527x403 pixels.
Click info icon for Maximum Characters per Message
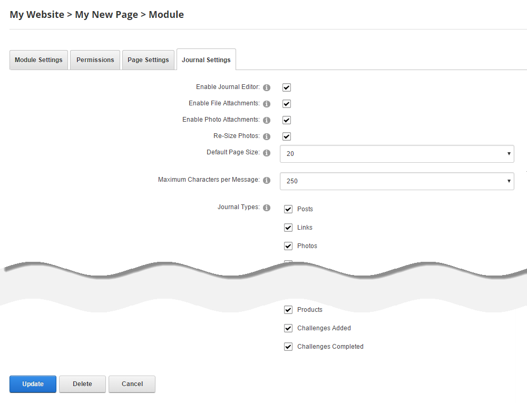pos(267,180)
